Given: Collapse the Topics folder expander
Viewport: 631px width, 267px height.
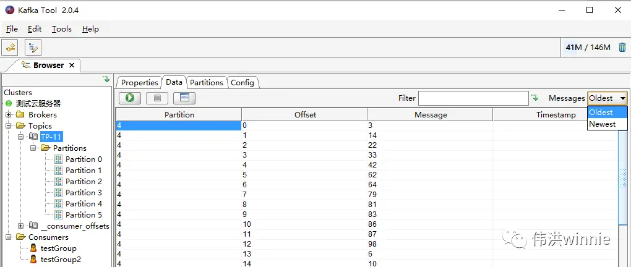Looking at the screenshot, I should tap(8, 126).
